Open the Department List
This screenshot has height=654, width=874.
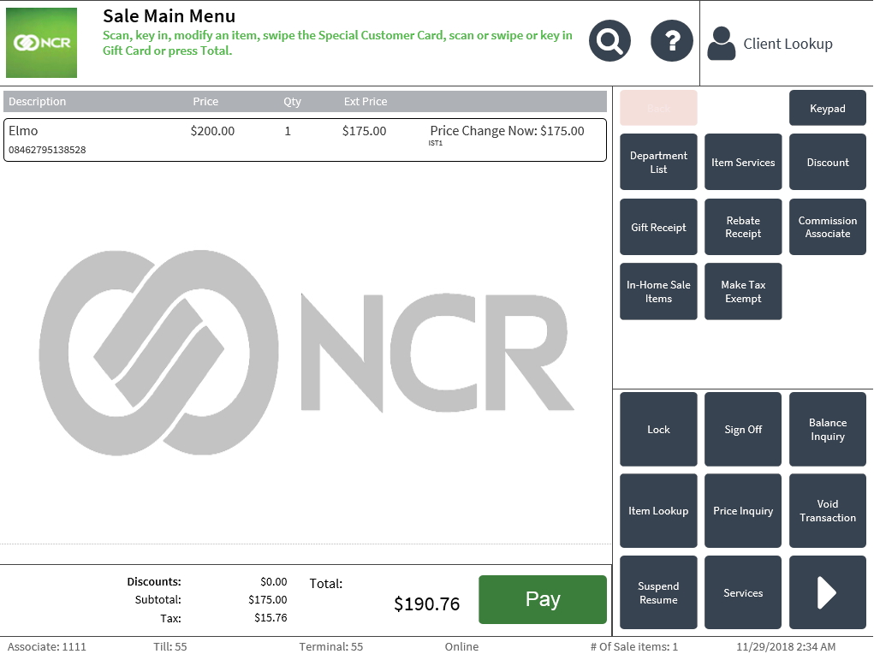(658, 162)
